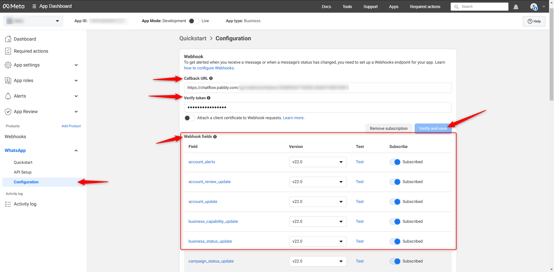
Task: Click Test for business_status_update
Action: [360, 241]
